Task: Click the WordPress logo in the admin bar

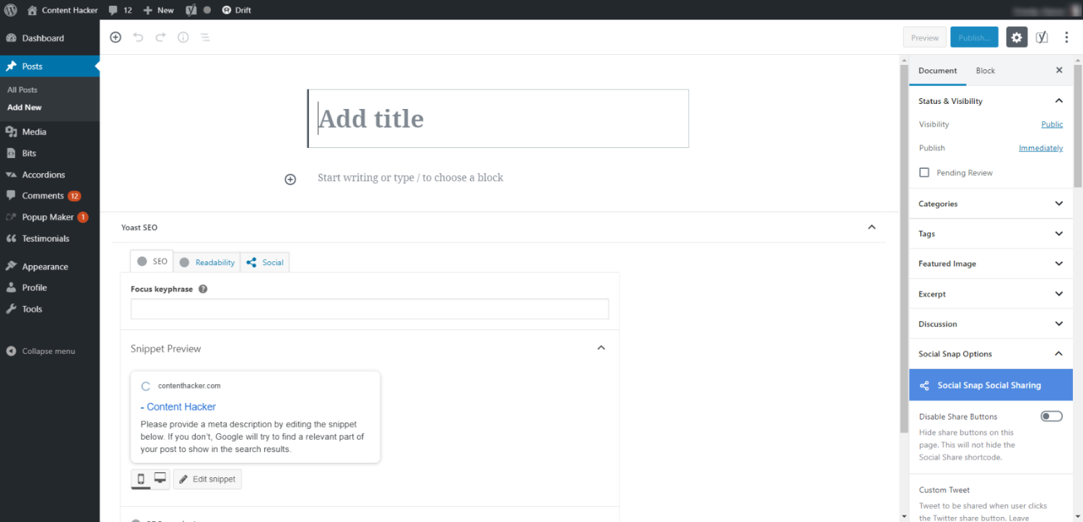Action: coord(11,10)
